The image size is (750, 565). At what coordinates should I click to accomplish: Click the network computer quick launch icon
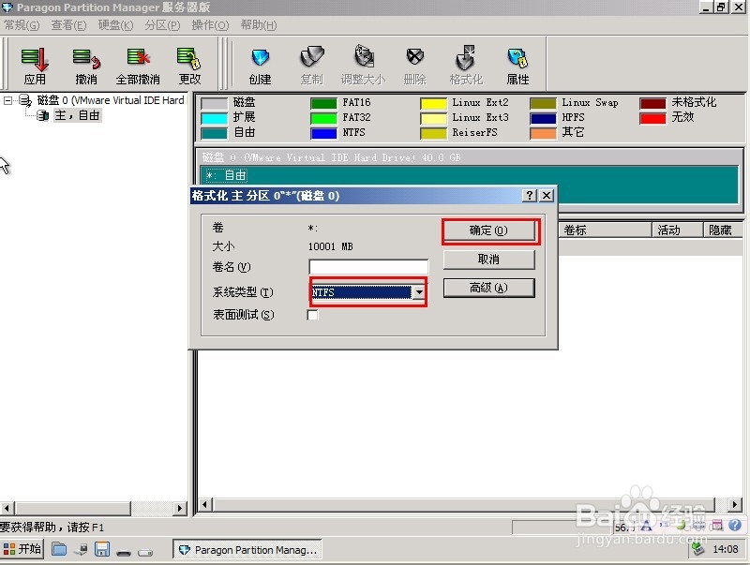click(x=82, y=550)
